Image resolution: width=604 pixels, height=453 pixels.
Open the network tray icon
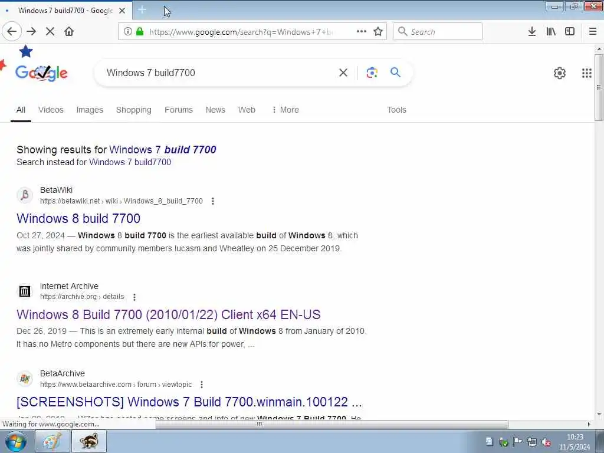pos(532,442)
